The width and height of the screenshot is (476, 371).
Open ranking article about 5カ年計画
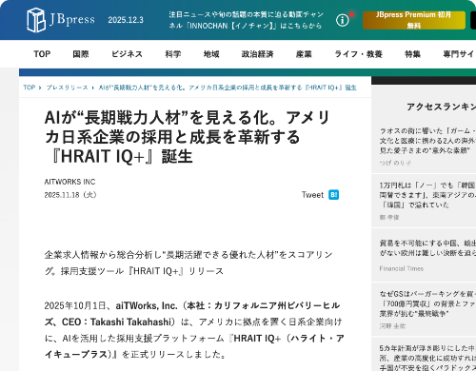(x=427, y=358)
